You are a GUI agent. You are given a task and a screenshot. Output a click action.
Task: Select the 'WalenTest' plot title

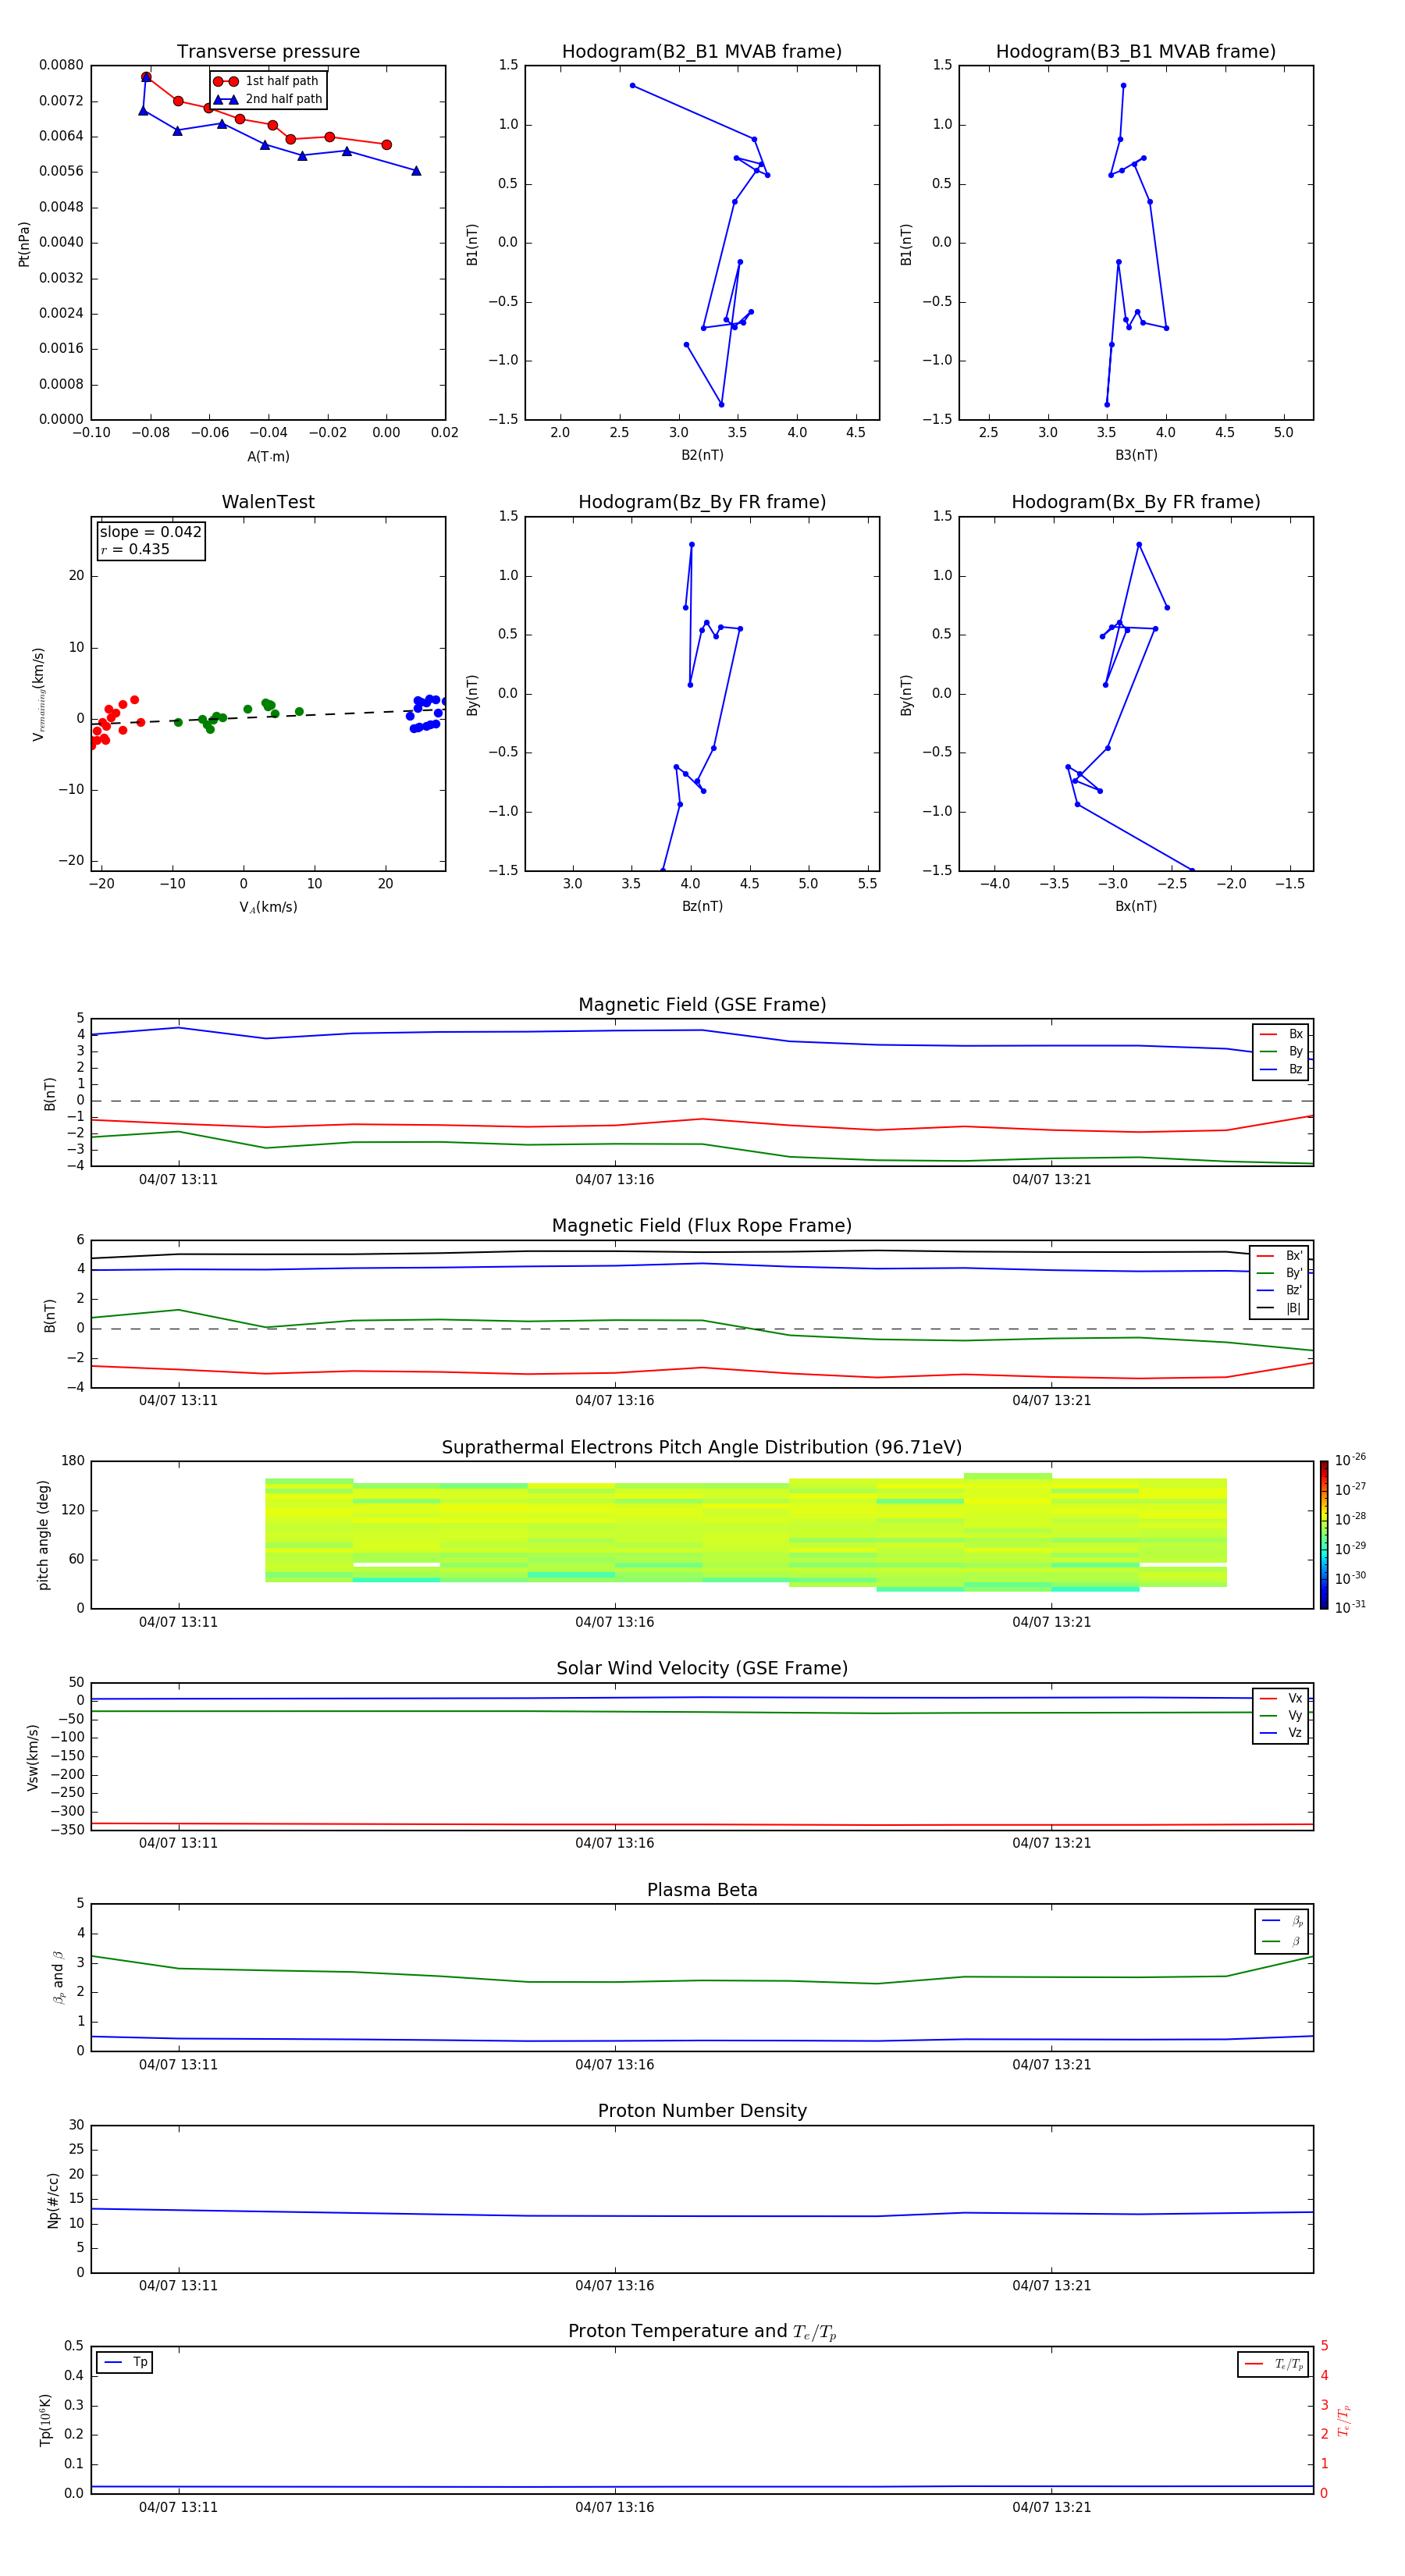(268, 502)
